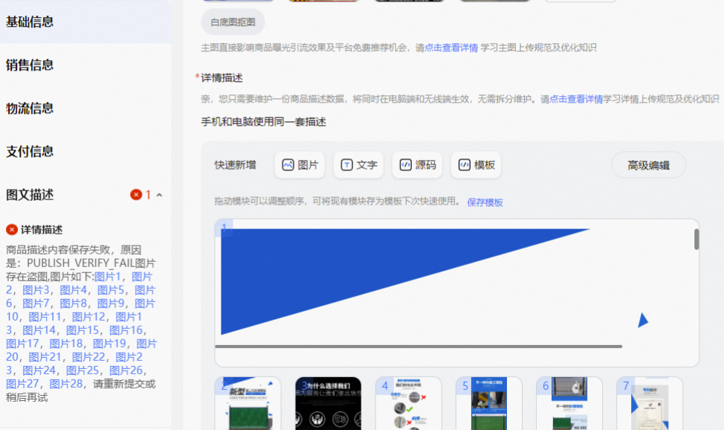Screen dimensions: 724x430
Task: Click the 图片1 link in error message
Action: [107, 277]
